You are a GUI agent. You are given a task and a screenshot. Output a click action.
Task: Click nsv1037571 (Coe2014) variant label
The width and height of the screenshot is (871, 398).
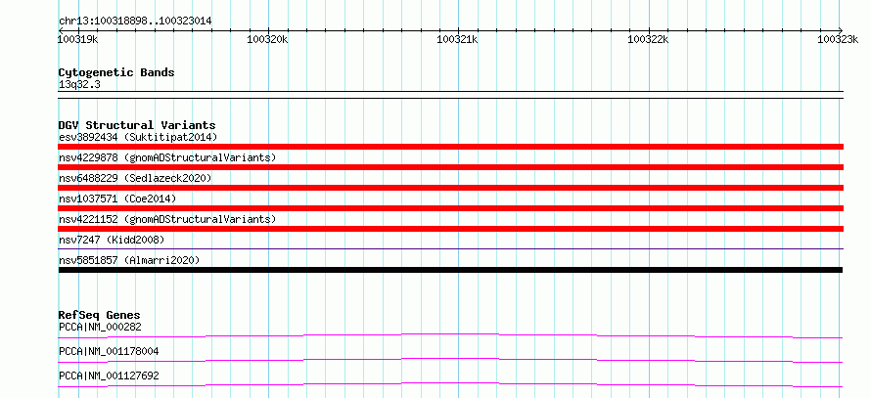[x=117, y=199]
